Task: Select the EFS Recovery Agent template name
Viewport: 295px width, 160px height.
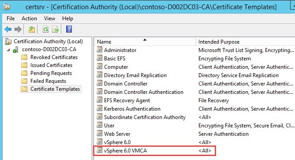Action: pos(127,100)
